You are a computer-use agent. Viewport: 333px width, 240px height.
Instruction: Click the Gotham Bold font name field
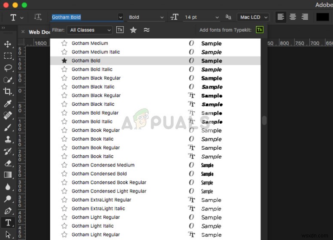[x=84, y=17]
